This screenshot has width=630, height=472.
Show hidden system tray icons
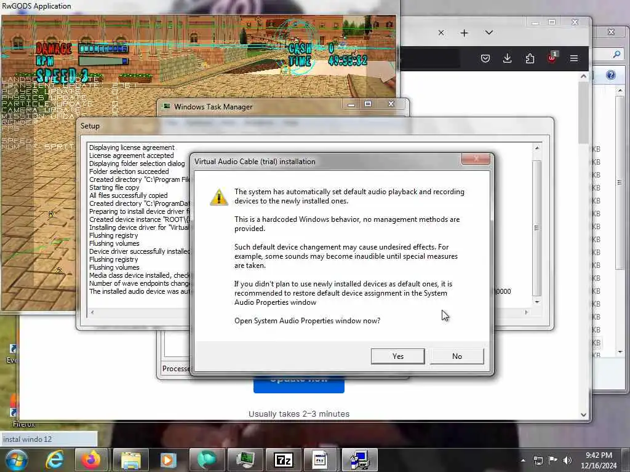coord(523,460)
